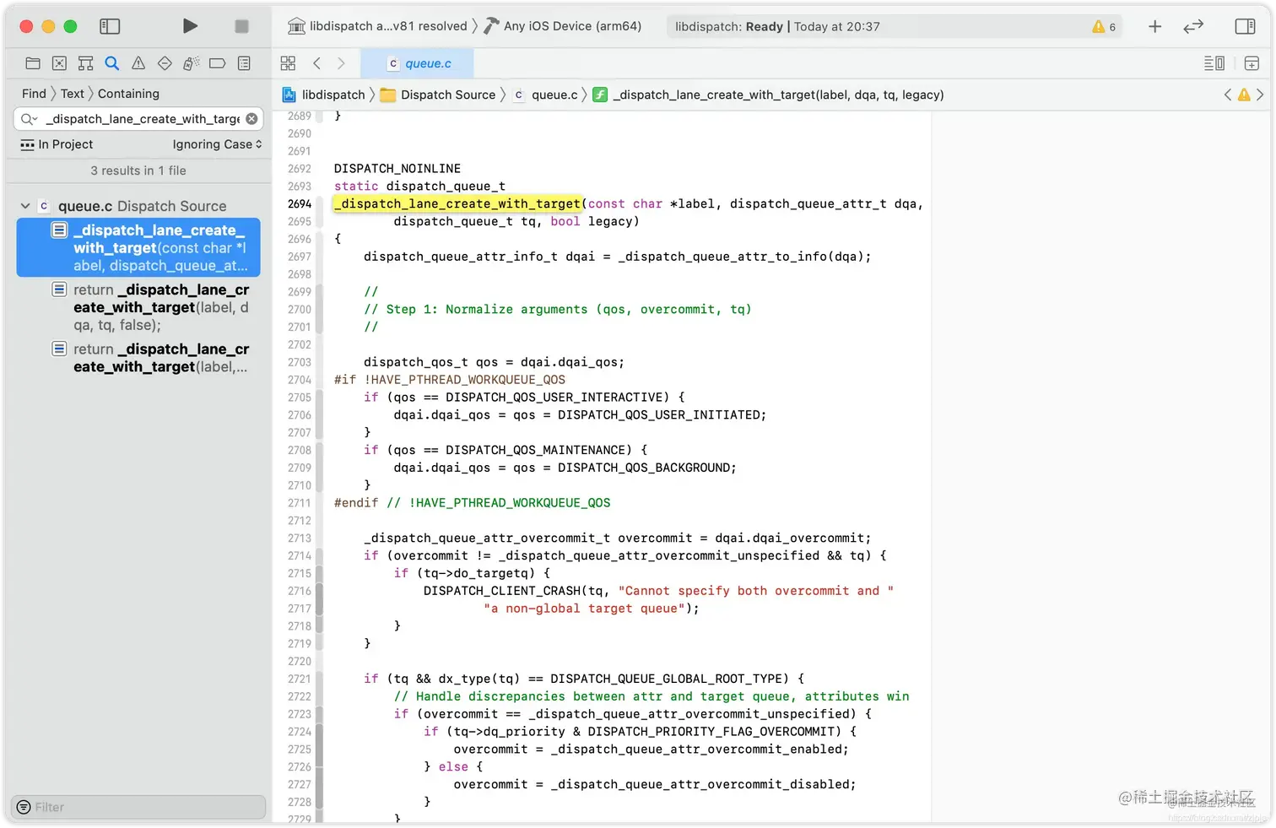This screenshot has height=828, width=1276.
Task: Stop the running task
Action: pos(241,26)
